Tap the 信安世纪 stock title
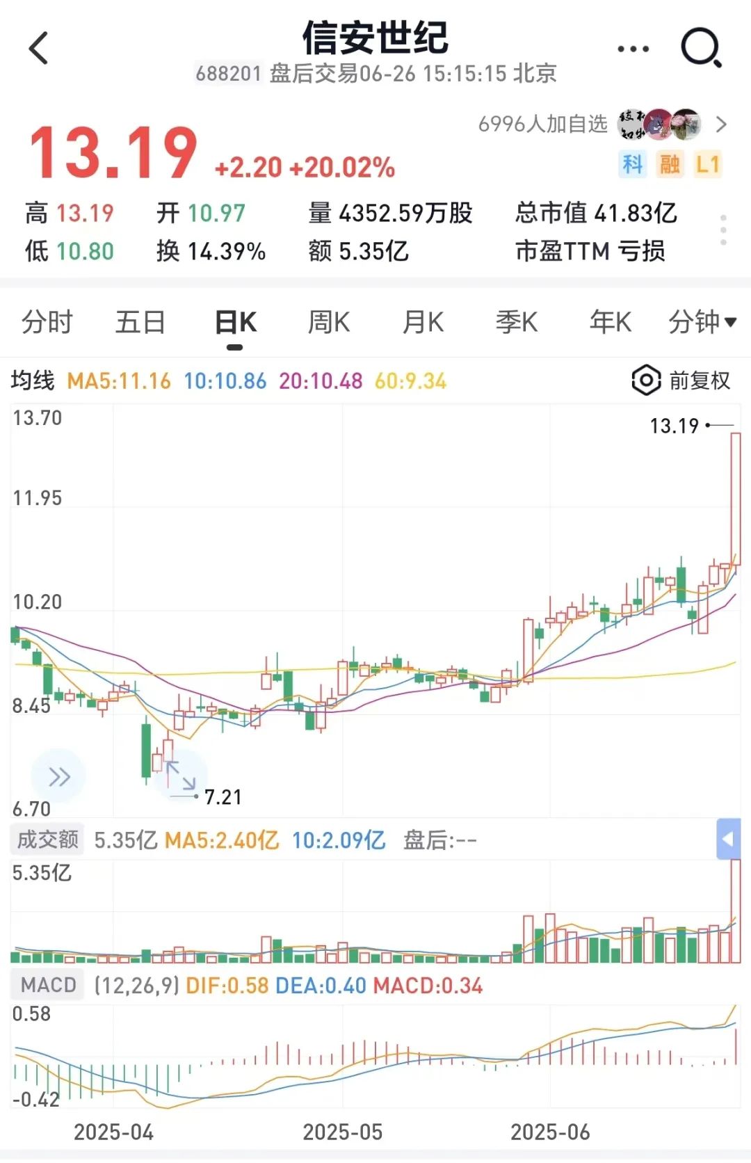The width and height of the screenshot is (751, 1163). pyautogui.click(x=375, y=37)
